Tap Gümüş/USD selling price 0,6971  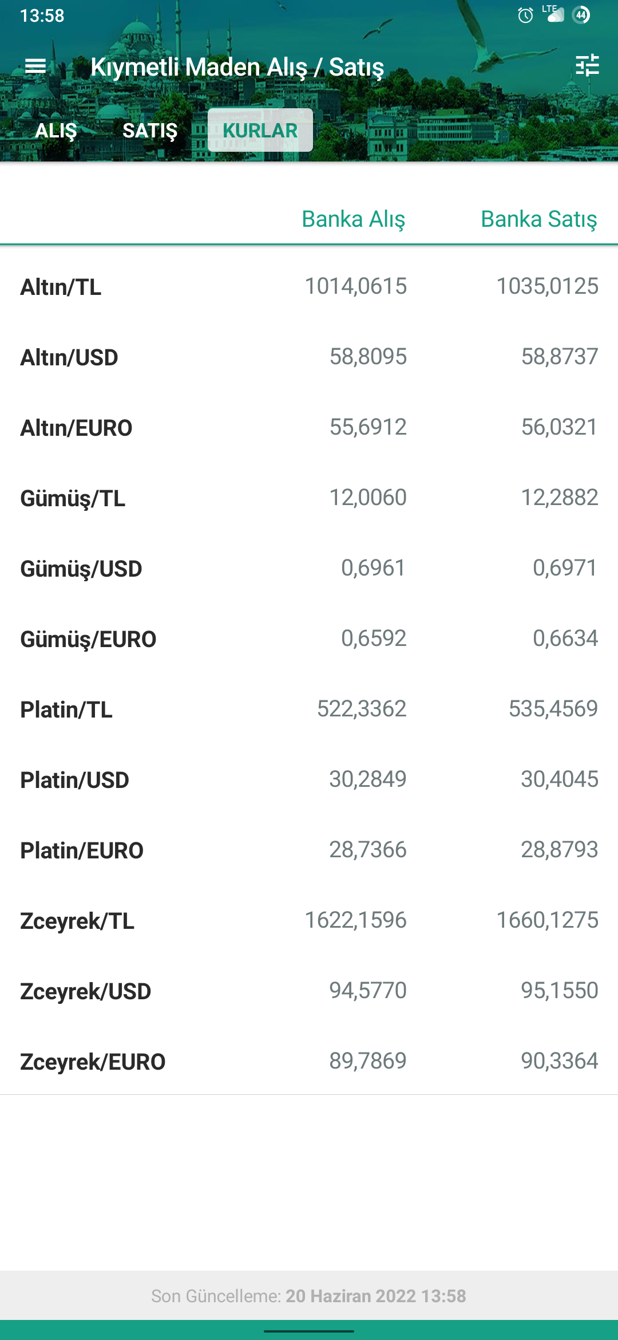[x=565, y=568]
